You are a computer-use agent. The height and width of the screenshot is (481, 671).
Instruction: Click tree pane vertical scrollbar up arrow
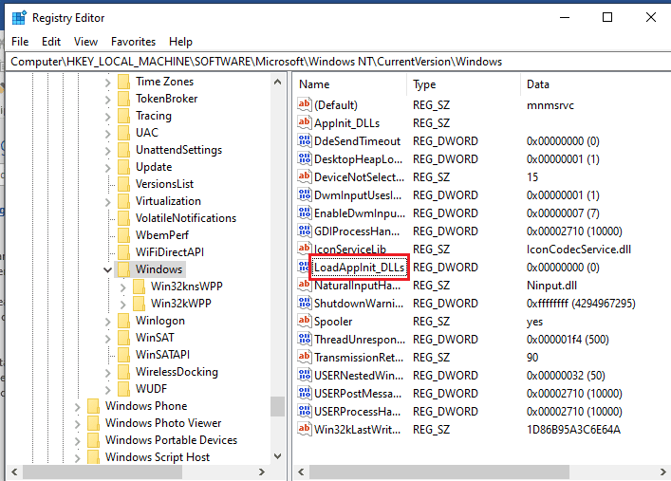tap(277, 82)
